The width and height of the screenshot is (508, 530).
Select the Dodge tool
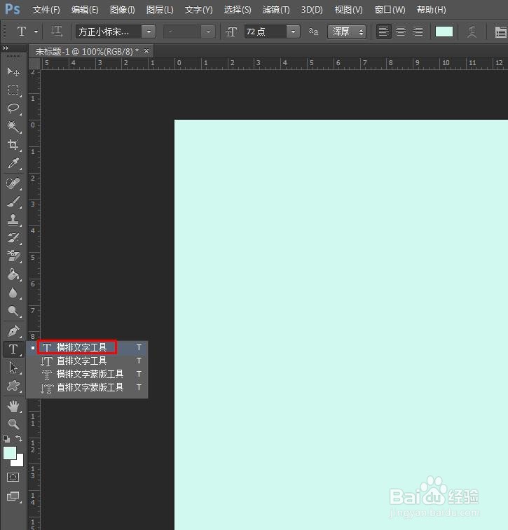click(13, 311)
